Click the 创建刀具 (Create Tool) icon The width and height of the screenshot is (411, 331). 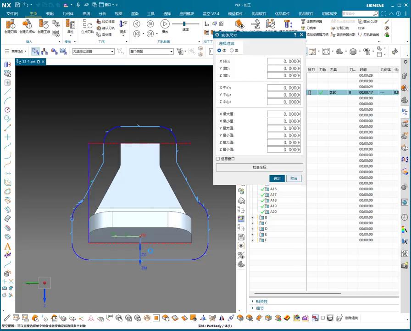pos(11,24)
